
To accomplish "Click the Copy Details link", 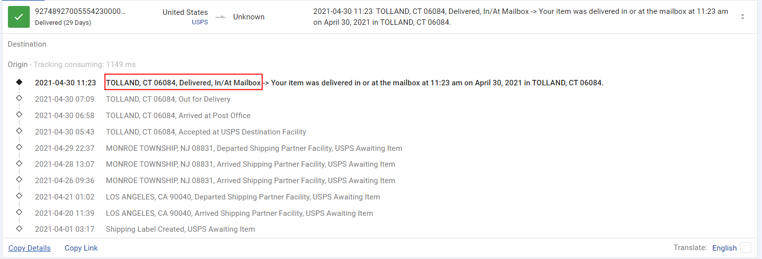I will click(x=29, y=248).
